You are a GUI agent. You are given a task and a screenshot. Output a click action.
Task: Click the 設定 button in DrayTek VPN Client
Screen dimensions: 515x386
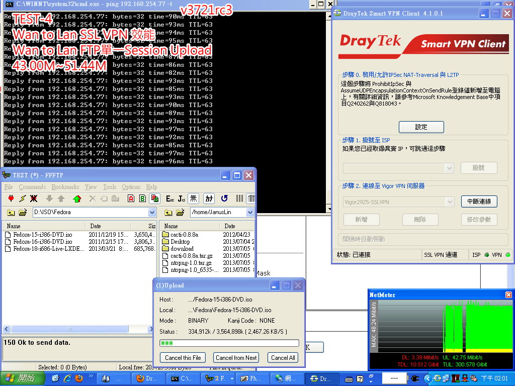click(421, 127)
